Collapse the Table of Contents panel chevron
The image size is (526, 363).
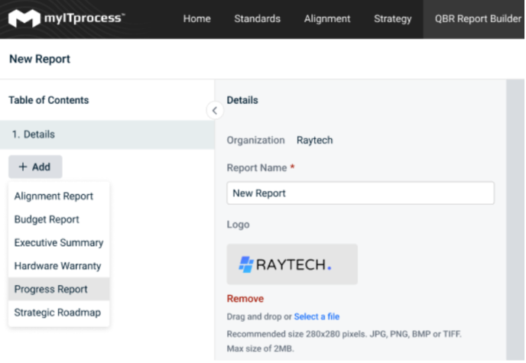(x=215, y=110)
